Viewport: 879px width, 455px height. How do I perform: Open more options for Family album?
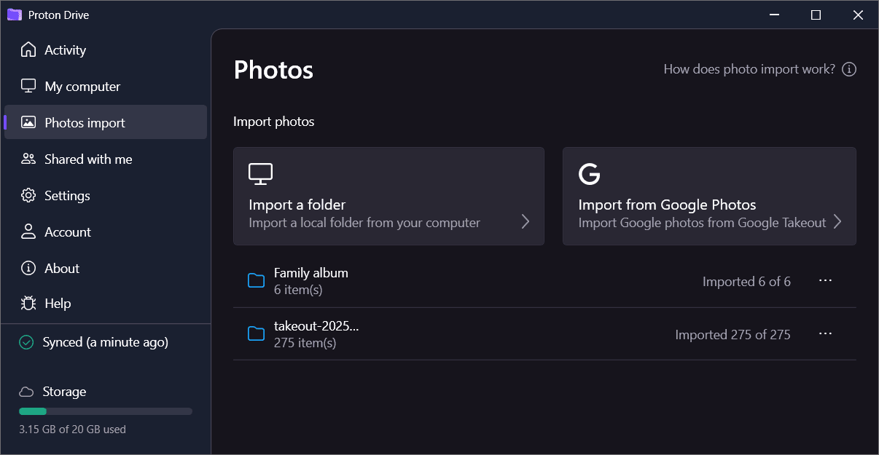825,281
